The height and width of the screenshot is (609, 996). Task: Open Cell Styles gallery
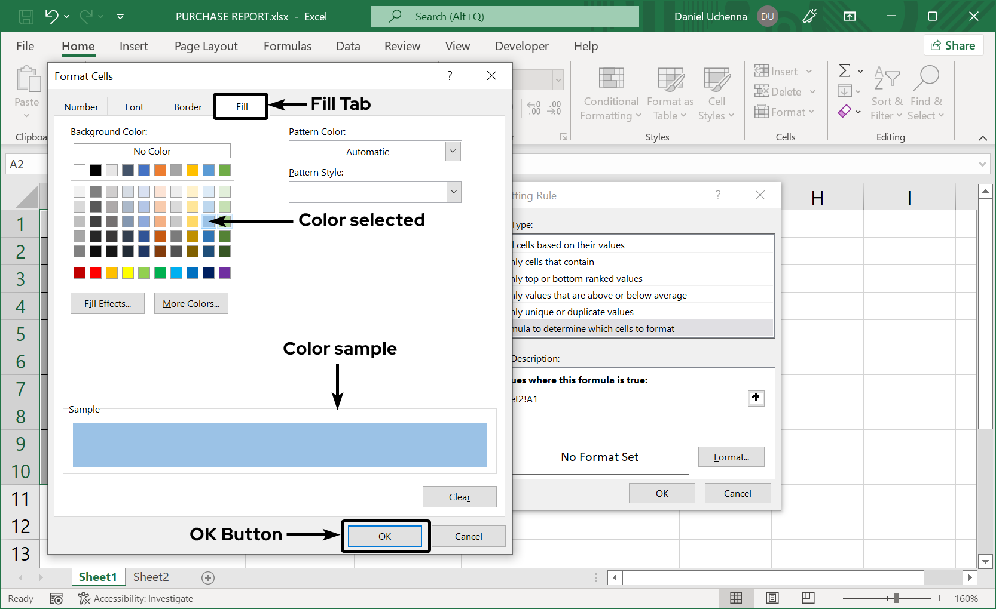click(x=716, y=93)
